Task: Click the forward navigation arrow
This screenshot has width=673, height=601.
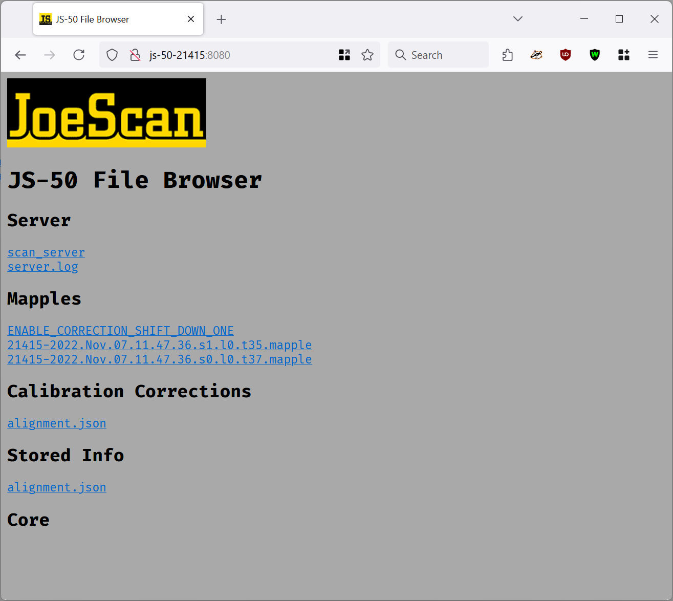Action: pos(50,55)
